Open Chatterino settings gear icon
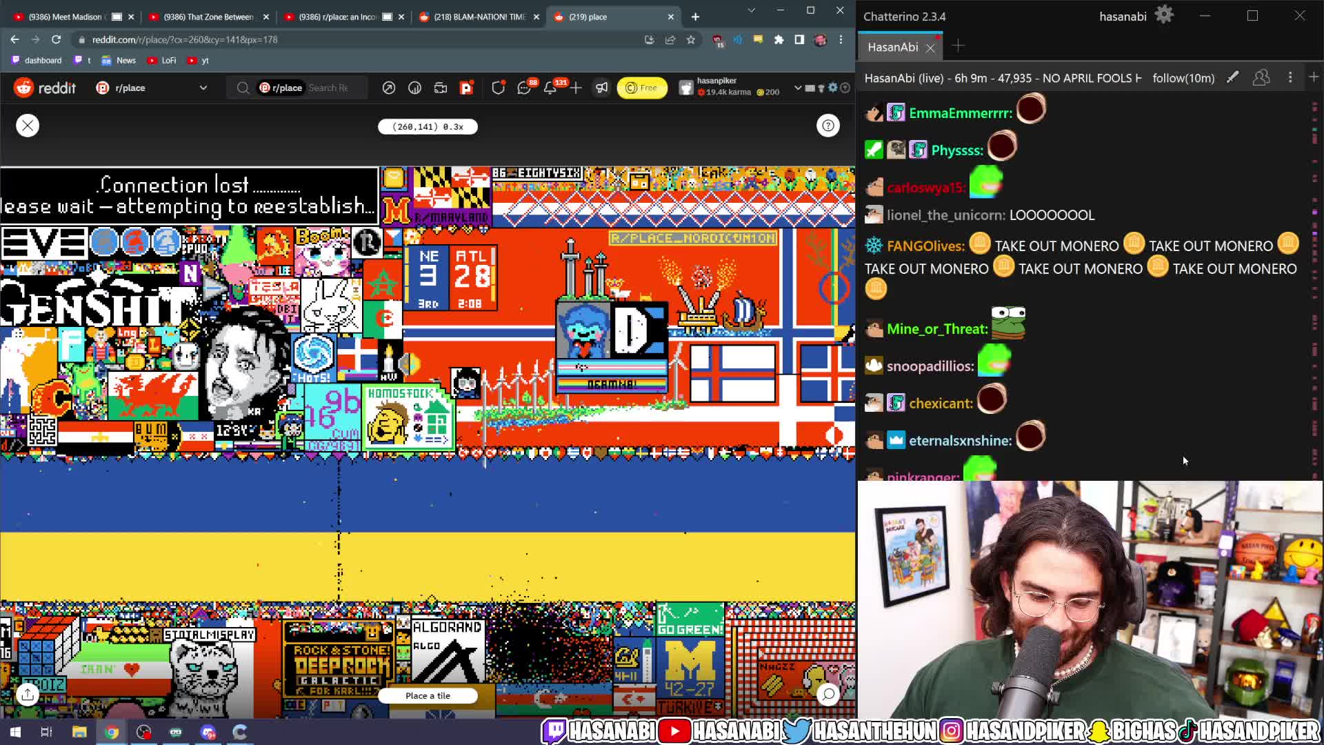This screenshot has height=745, width=1324. coord(1164,14)
